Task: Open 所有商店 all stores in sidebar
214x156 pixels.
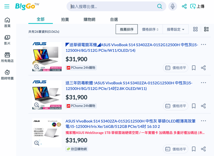Action: (7, 58)
